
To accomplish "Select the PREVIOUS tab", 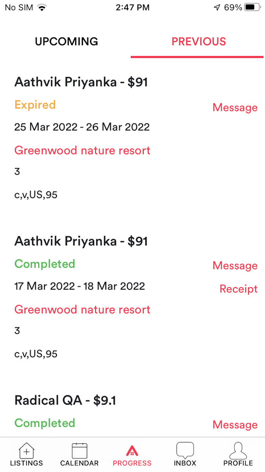I will click(198, 41).
